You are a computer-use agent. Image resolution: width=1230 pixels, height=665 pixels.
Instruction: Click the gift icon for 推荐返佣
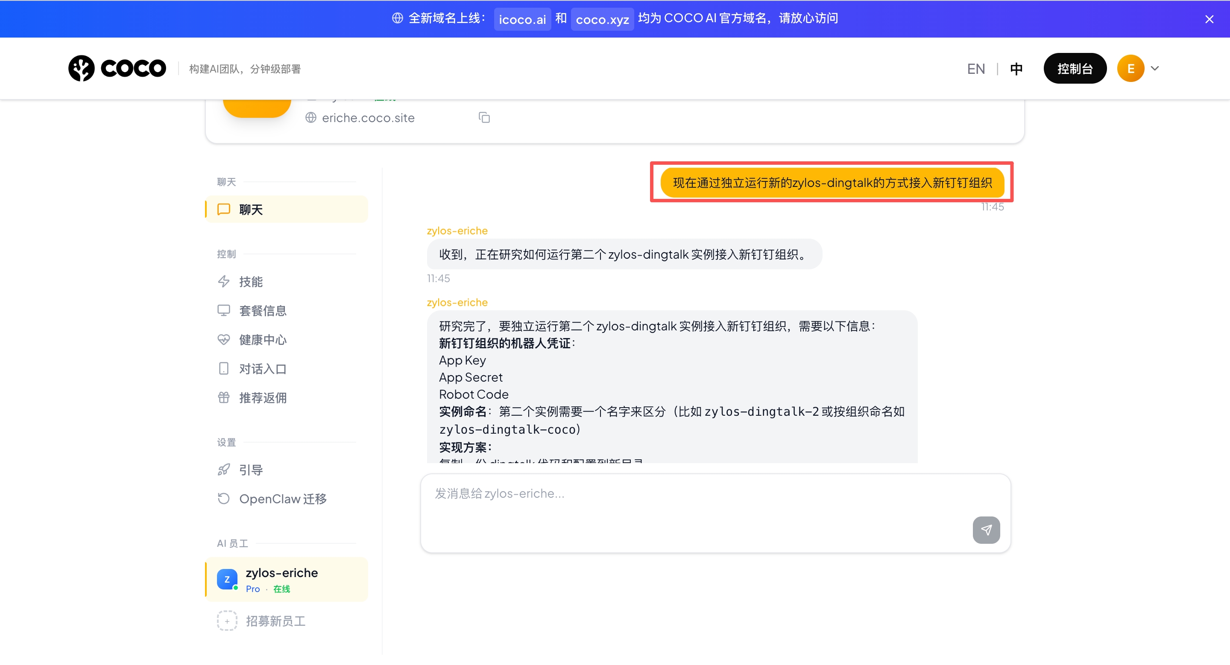223,398
